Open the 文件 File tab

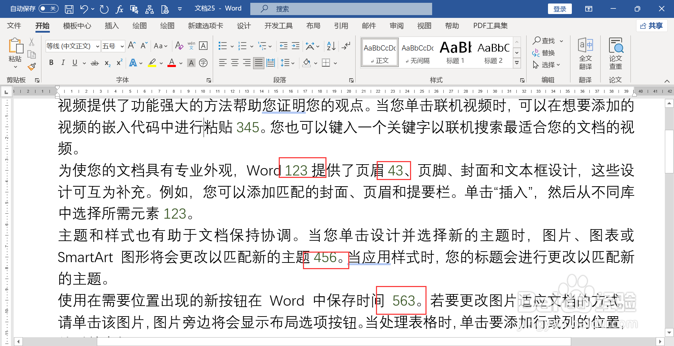point(14,26)
